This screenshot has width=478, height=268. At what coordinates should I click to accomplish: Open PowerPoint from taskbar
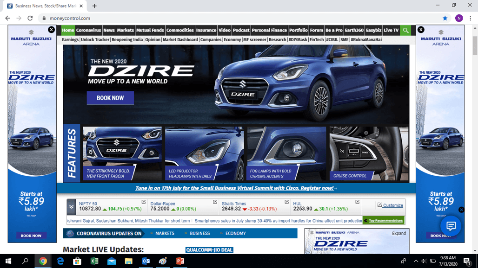tap(180, 261)
